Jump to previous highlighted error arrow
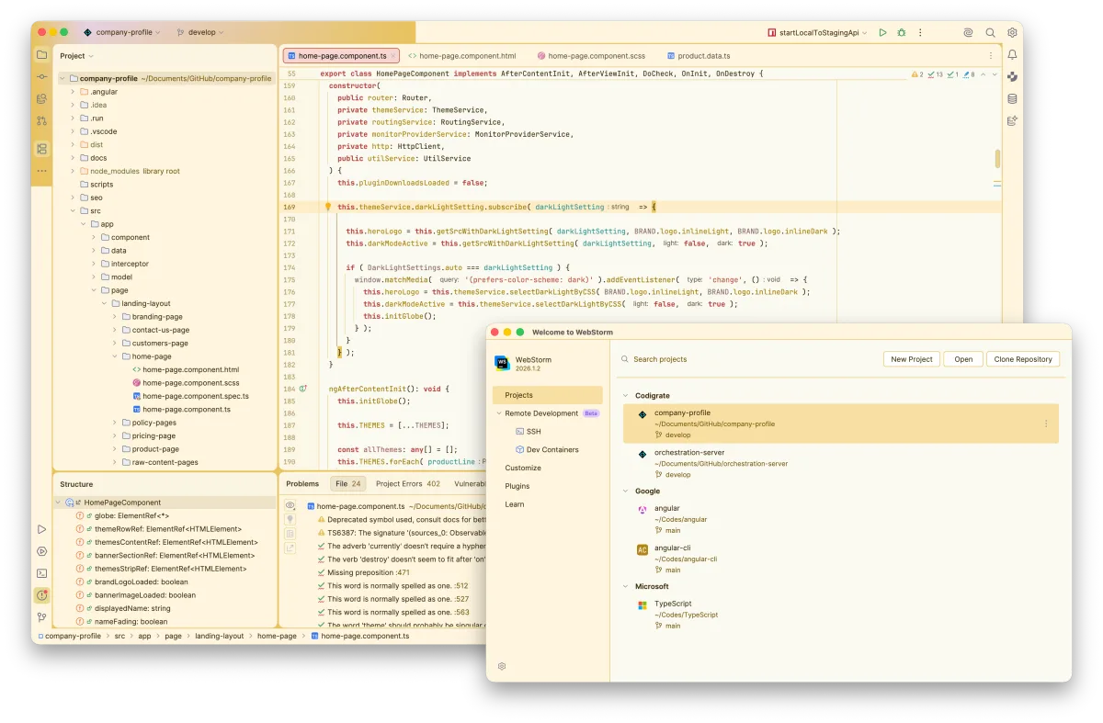This screenshot has width=1103, height=723. point(983,74)
